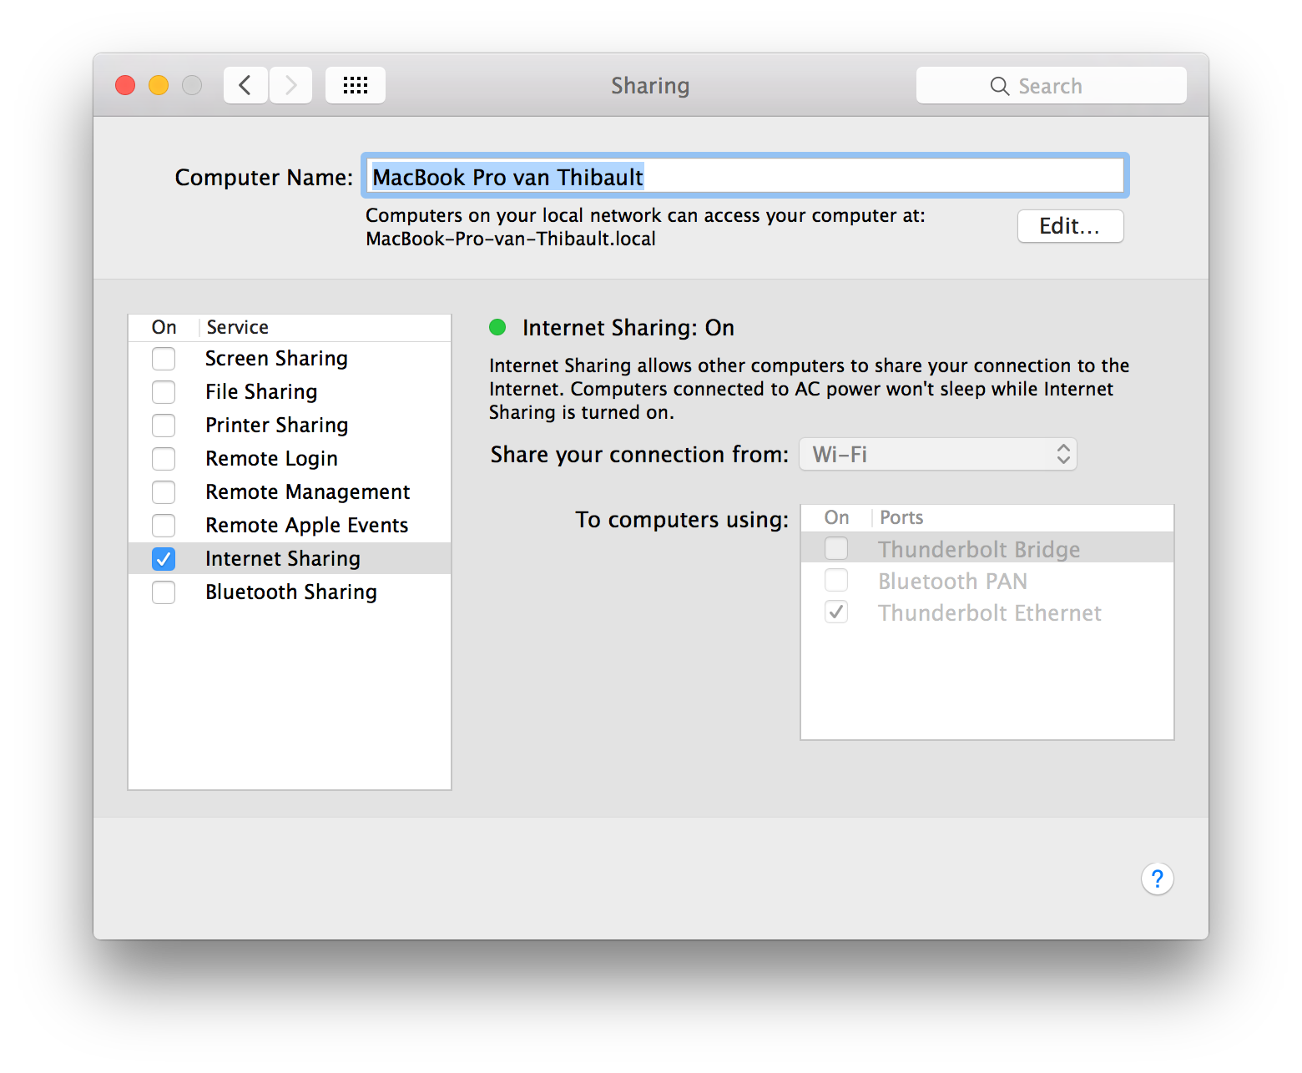
Task: Select the Screen Sharing service row
Action: [290, 359]
